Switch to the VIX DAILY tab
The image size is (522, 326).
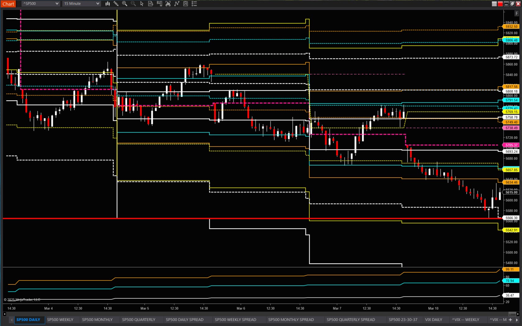[433, 319]
